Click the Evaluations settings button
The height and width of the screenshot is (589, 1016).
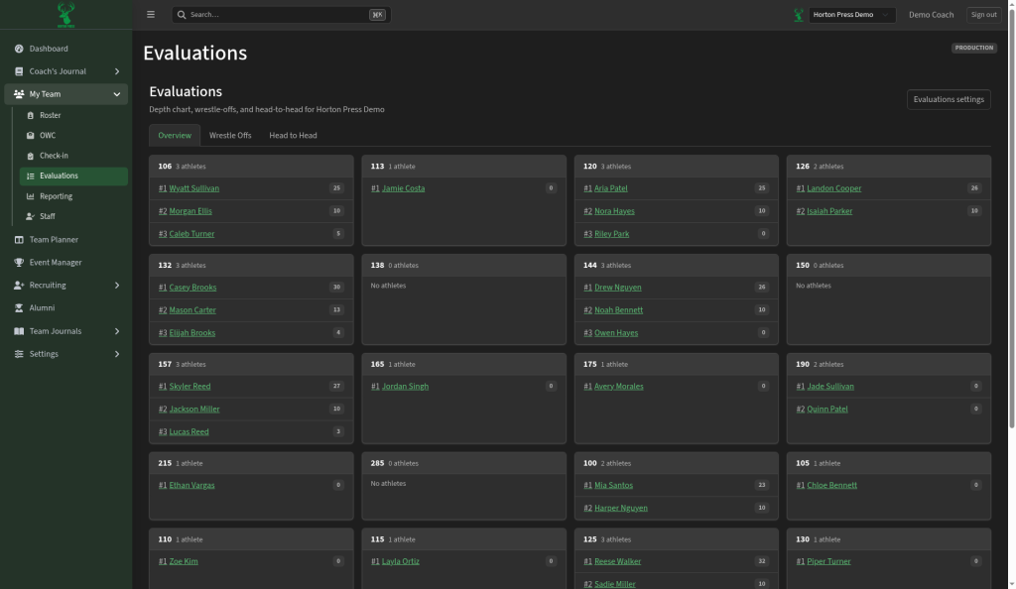(949, 100)
